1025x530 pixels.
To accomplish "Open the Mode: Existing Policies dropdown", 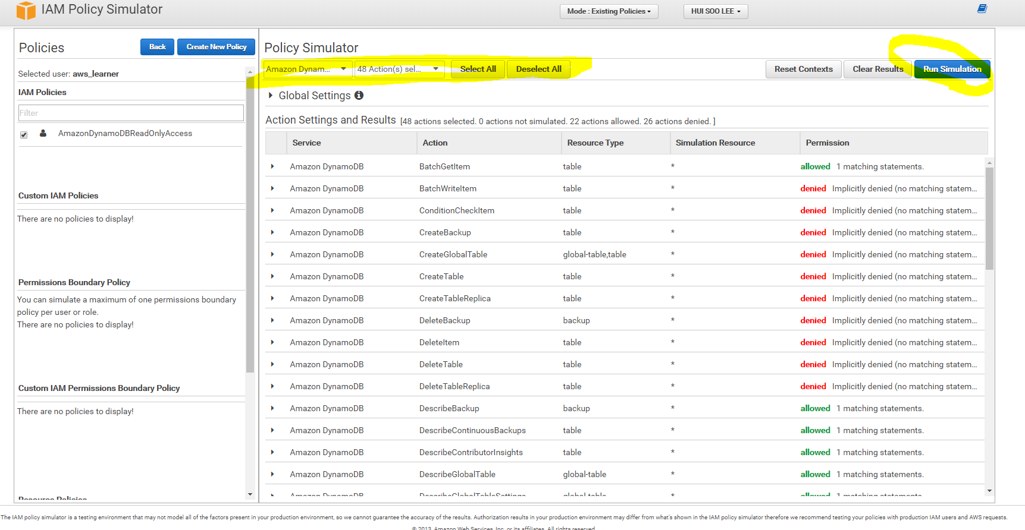I will click(609, 11).
